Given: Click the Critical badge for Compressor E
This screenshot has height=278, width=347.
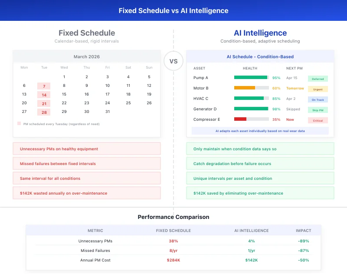Looking at the screenshot, I should [318, 120].
